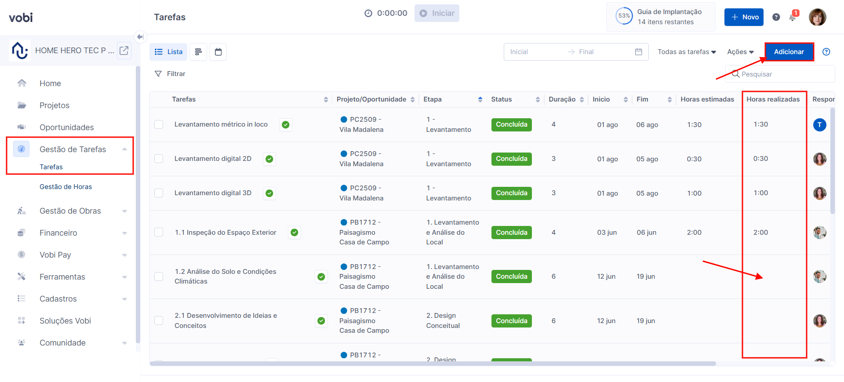Click the notifications bell icon
This screenshot has width=844, height=382.
pyautogui.click(x=792, y=18)
